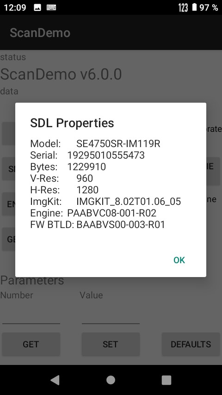Click the DEFAULTS button
This screenshot has height=395, width=222.
click(x=191, y=344)
